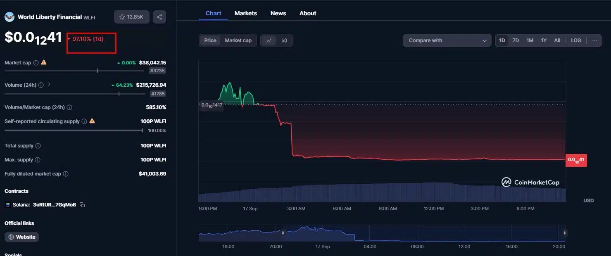Switch to candlestick chart view
The height and width of the screenshot is (256, 611).
point(284,40)
